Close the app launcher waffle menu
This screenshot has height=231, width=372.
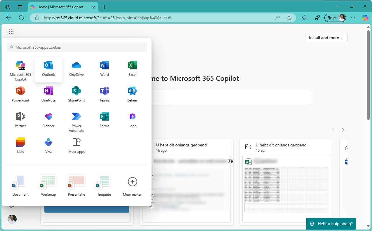pos(11,32)
